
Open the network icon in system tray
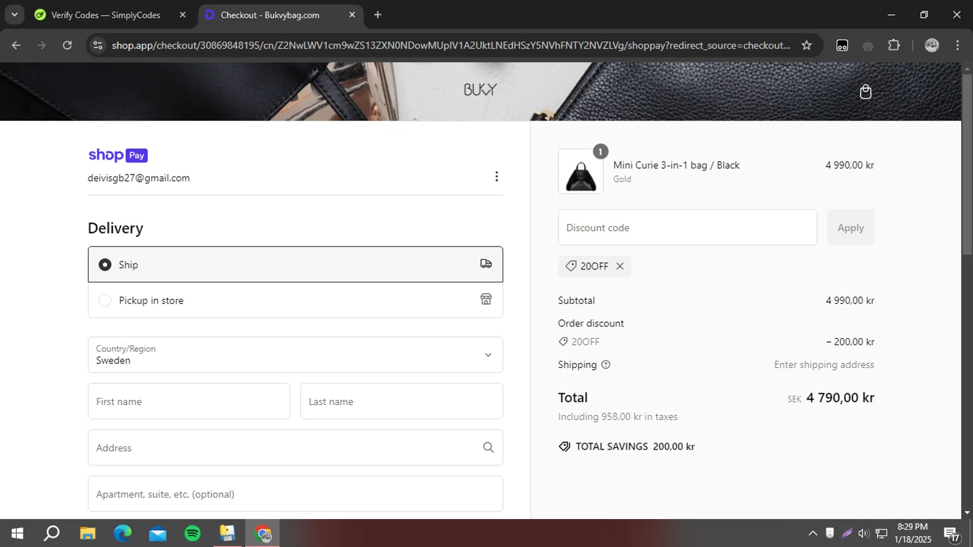[x=881, y=533]
